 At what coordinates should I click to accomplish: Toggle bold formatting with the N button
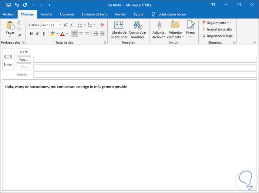pos(31,34)
